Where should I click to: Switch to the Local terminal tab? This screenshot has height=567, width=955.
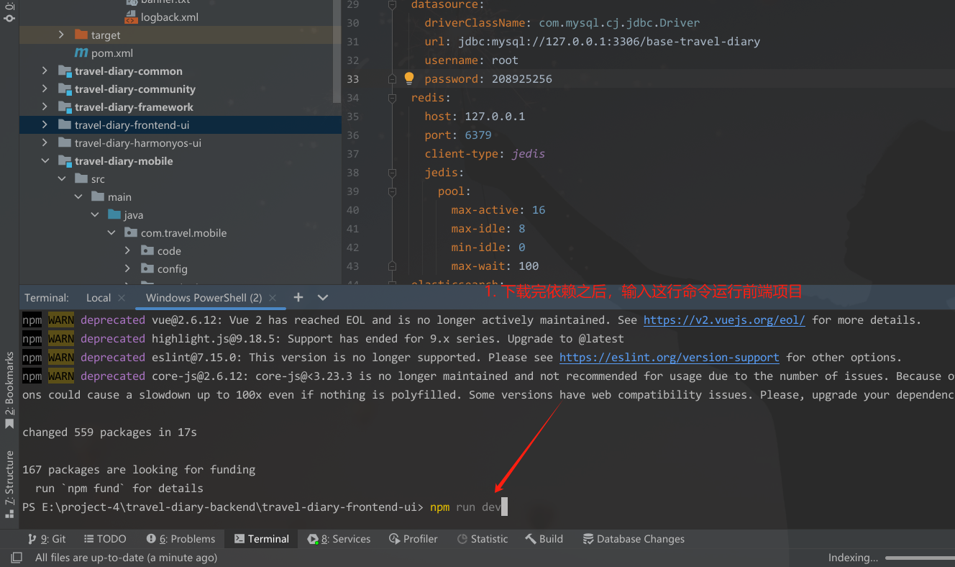pyautogui.click(x=99, y=298)
